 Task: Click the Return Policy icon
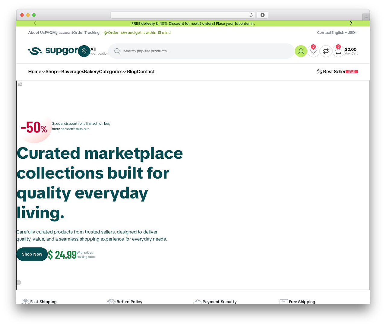111,301
